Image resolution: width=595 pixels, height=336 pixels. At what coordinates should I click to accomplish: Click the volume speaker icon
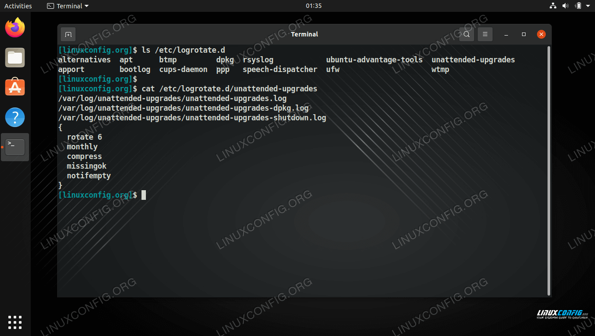click(x=565, y=6)
